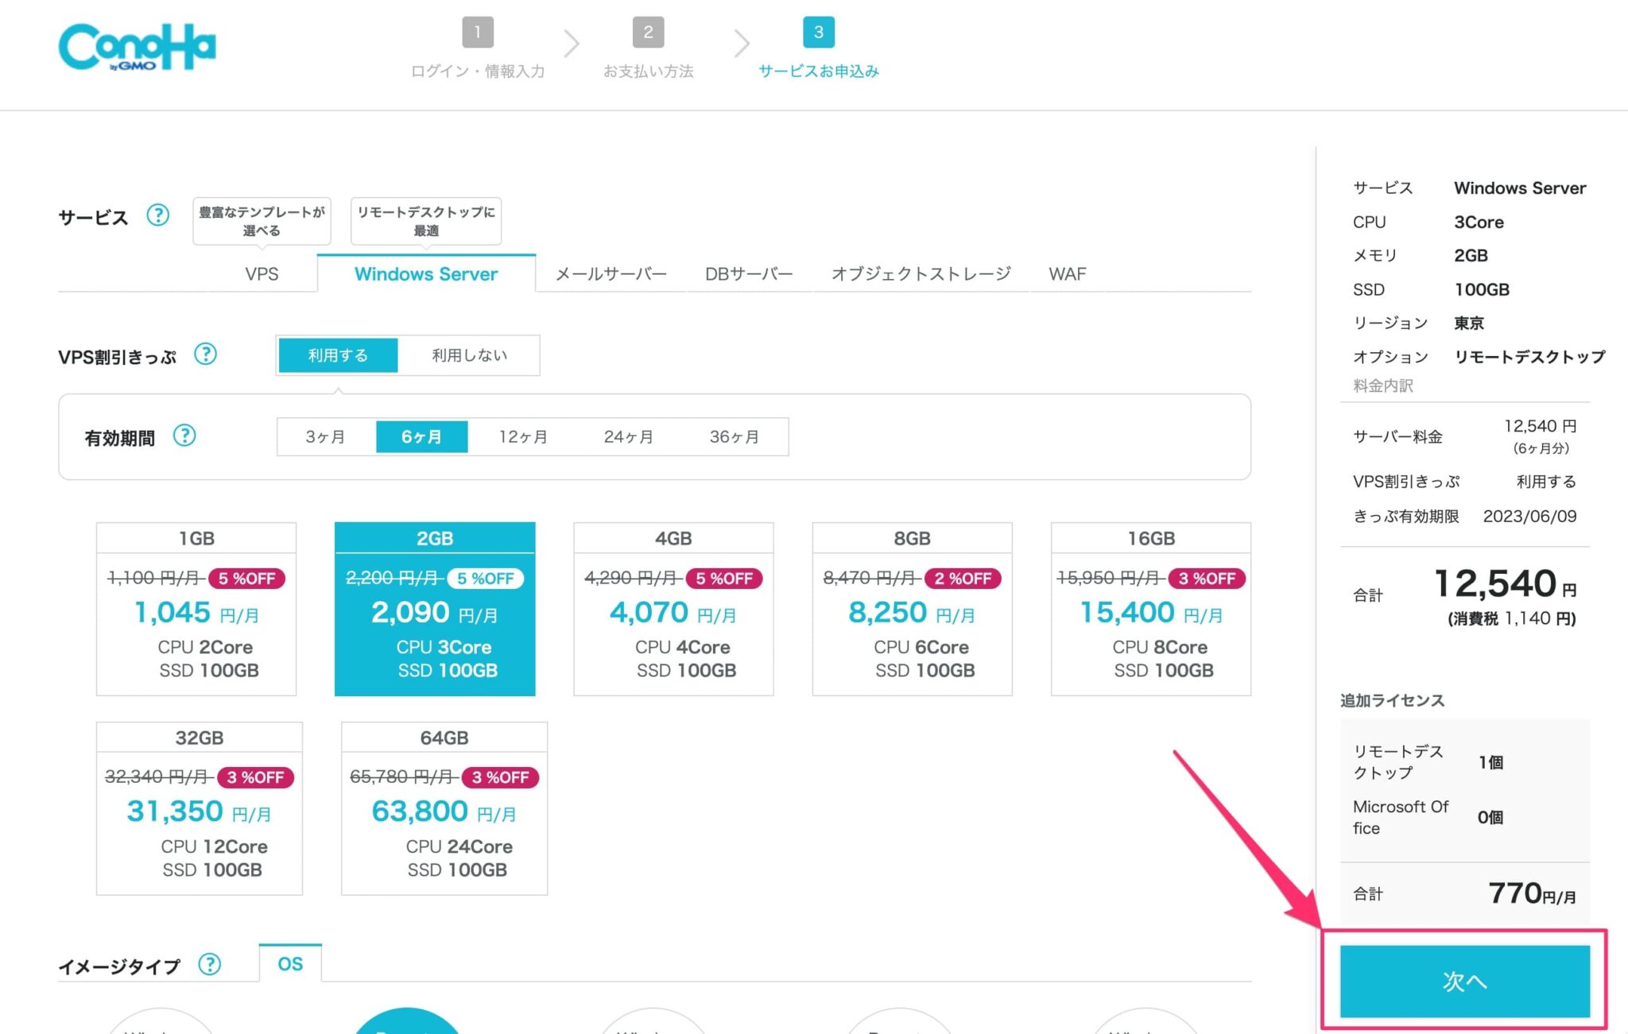Click step 1 number icon
The height and width of the screenshot is (1034, 1628).
(x=478, y=32)
